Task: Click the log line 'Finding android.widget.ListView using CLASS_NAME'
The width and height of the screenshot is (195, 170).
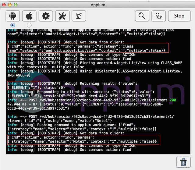Action: click(x=95, y=63)
